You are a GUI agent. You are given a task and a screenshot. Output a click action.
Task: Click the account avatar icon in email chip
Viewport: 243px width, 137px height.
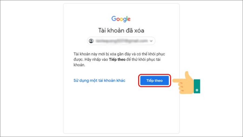[91, 41]
